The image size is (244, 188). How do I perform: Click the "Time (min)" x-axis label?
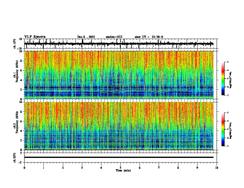tap(123, 170)
